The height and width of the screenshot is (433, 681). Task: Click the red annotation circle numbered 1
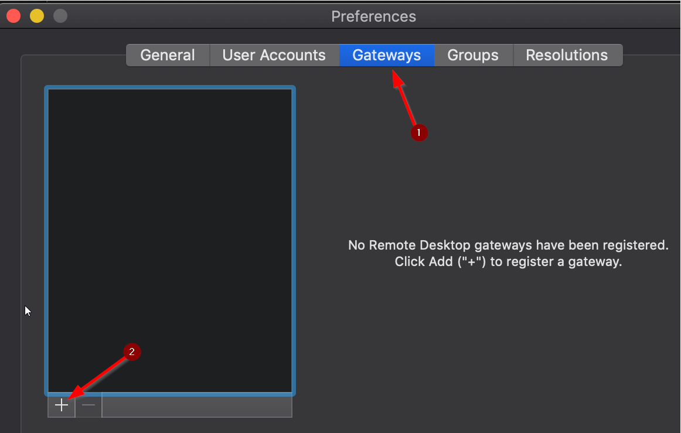[419, 132]
